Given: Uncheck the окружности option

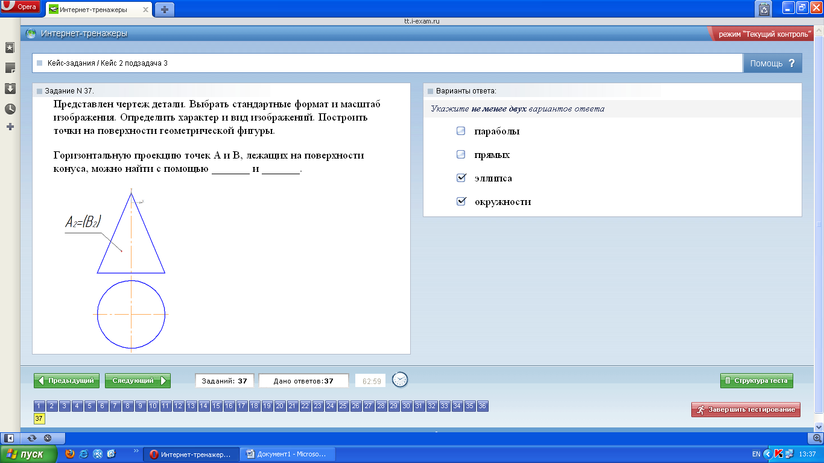Looking at the screenshot, I should pos(461,201).
